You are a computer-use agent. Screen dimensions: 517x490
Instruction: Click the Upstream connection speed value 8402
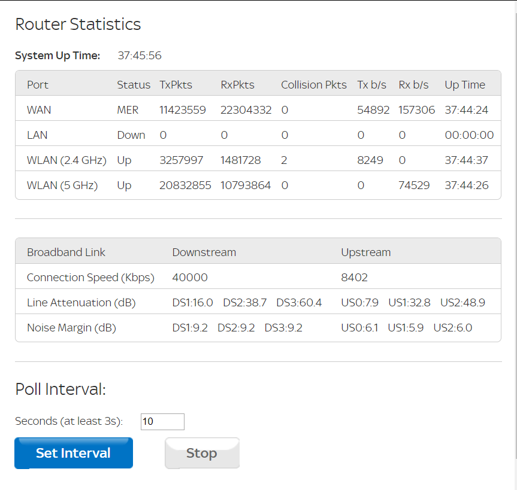(x=354, y=277)
